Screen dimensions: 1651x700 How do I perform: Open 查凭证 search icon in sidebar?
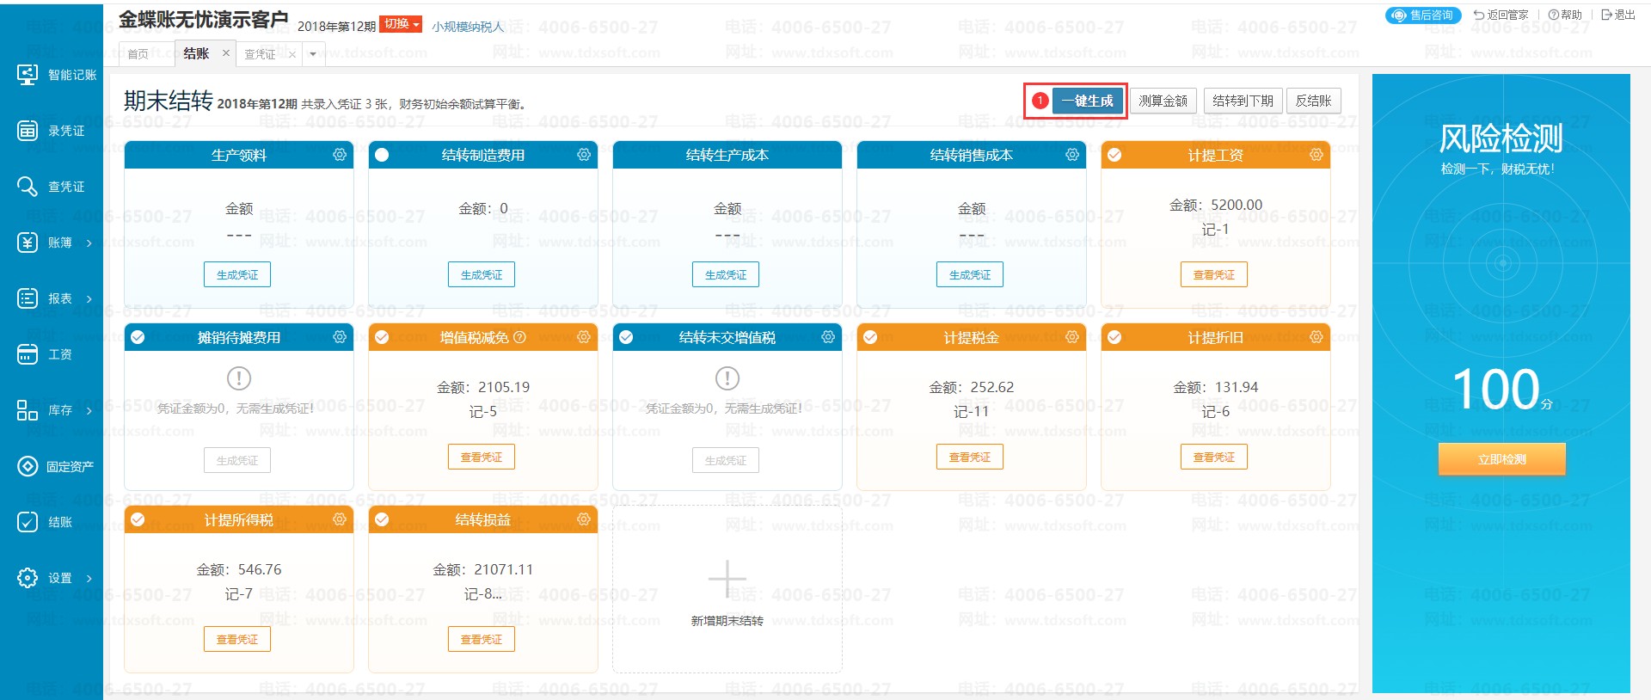(28, 187)
